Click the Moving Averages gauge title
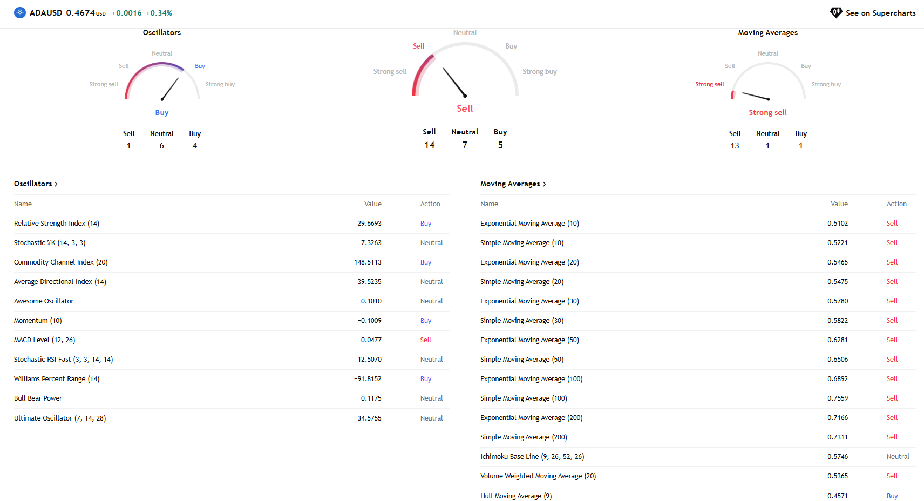 point(767,33)
